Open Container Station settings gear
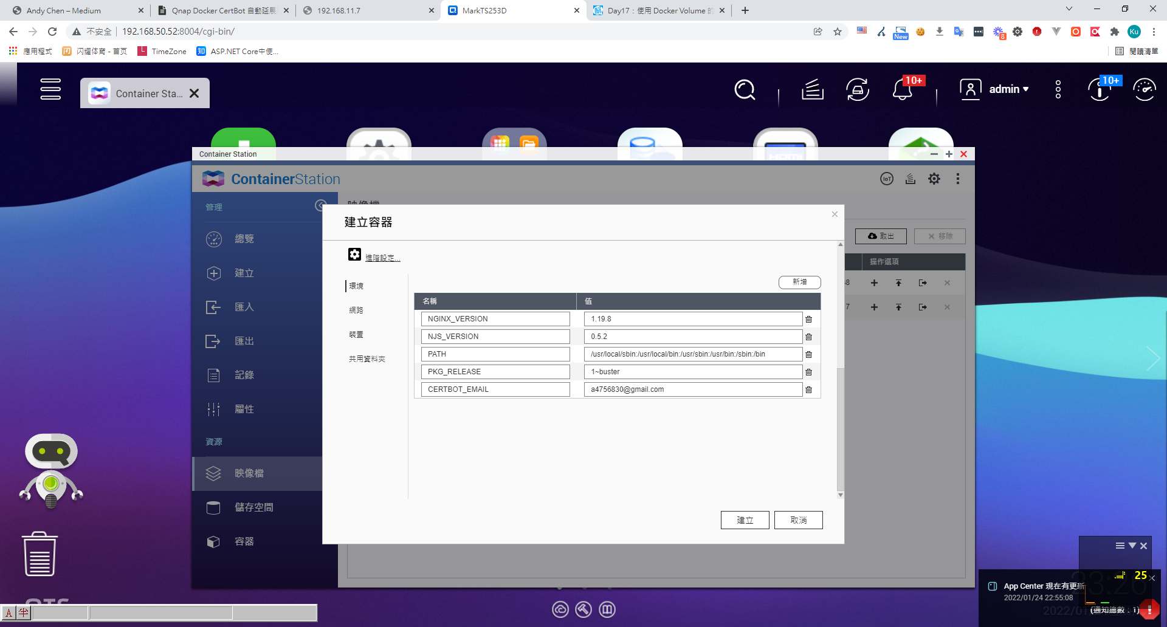 coord(934,179)
